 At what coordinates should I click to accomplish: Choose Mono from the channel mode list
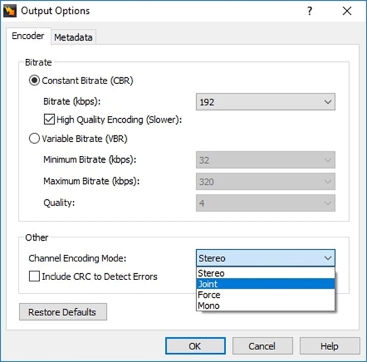266,305
